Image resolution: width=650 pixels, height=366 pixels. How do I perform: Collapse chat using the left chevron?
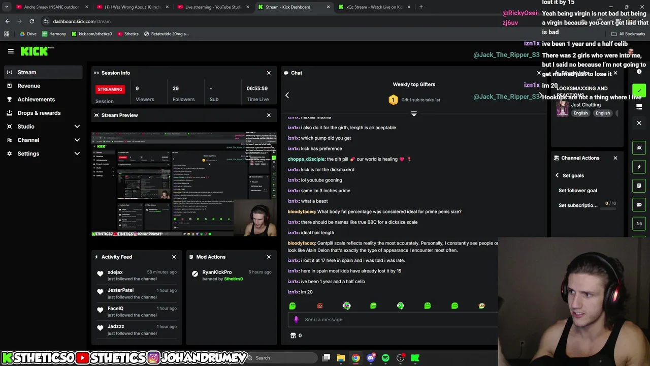point(287,95)
